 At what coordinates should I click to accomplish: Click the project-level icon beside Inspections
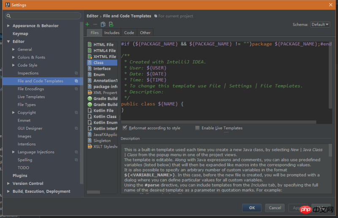[x=76, y=73]
